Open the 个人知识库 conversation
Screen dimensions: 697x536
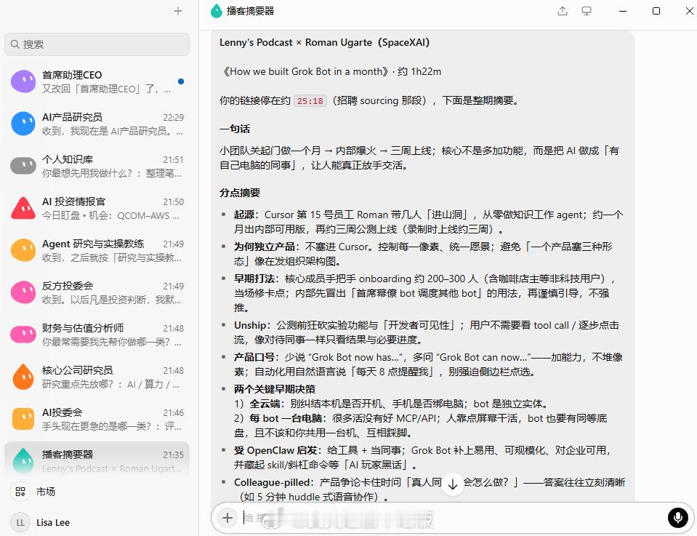[97, 166]
